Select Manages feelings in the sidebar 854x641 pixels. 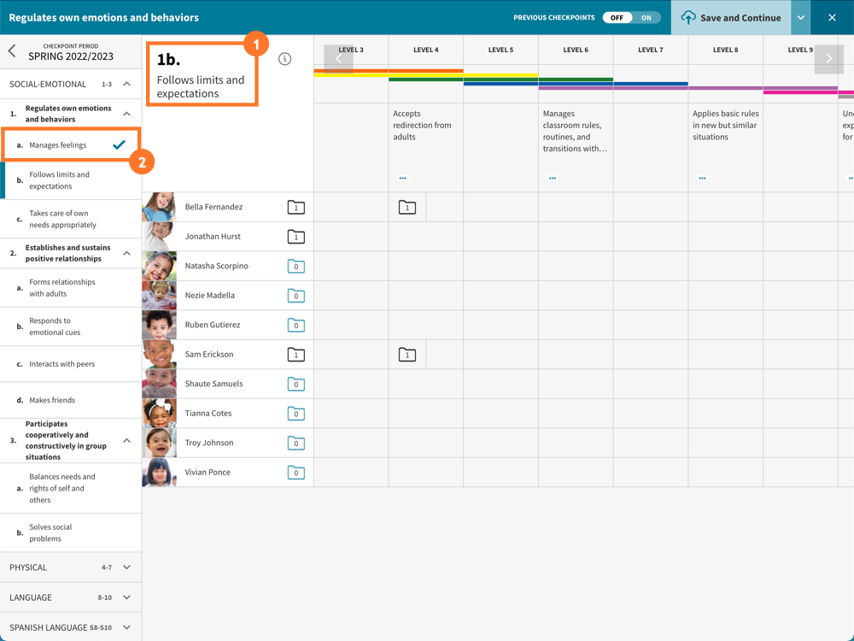58,145
